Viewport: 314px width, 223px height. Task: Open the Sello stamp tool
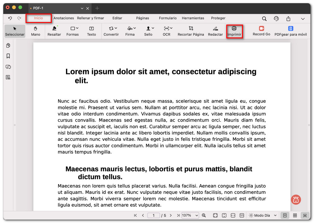click(148, 31)
